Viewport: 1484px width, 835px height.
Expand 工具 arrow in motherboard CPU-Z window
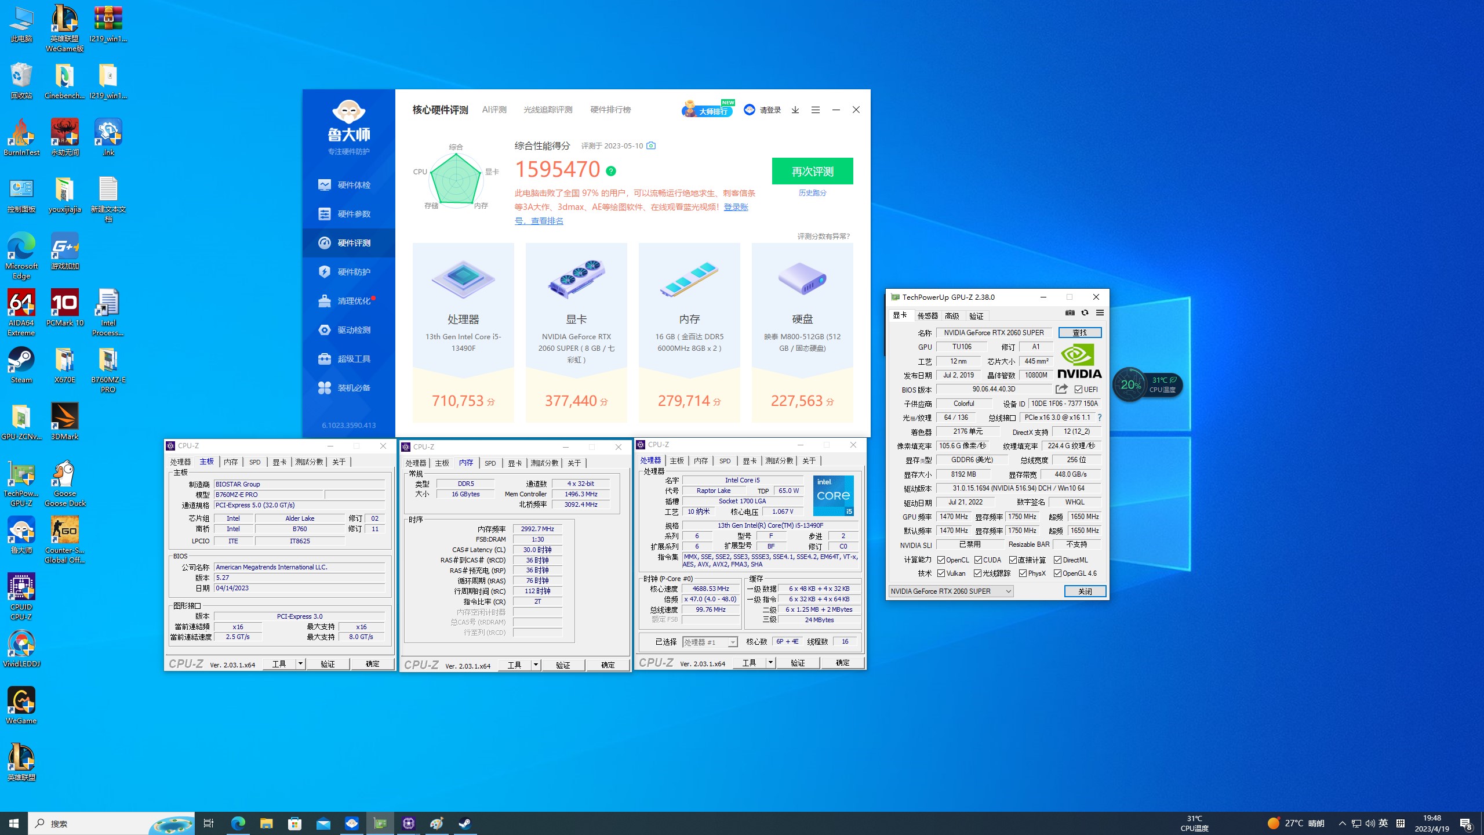click(x=300, y=664)
